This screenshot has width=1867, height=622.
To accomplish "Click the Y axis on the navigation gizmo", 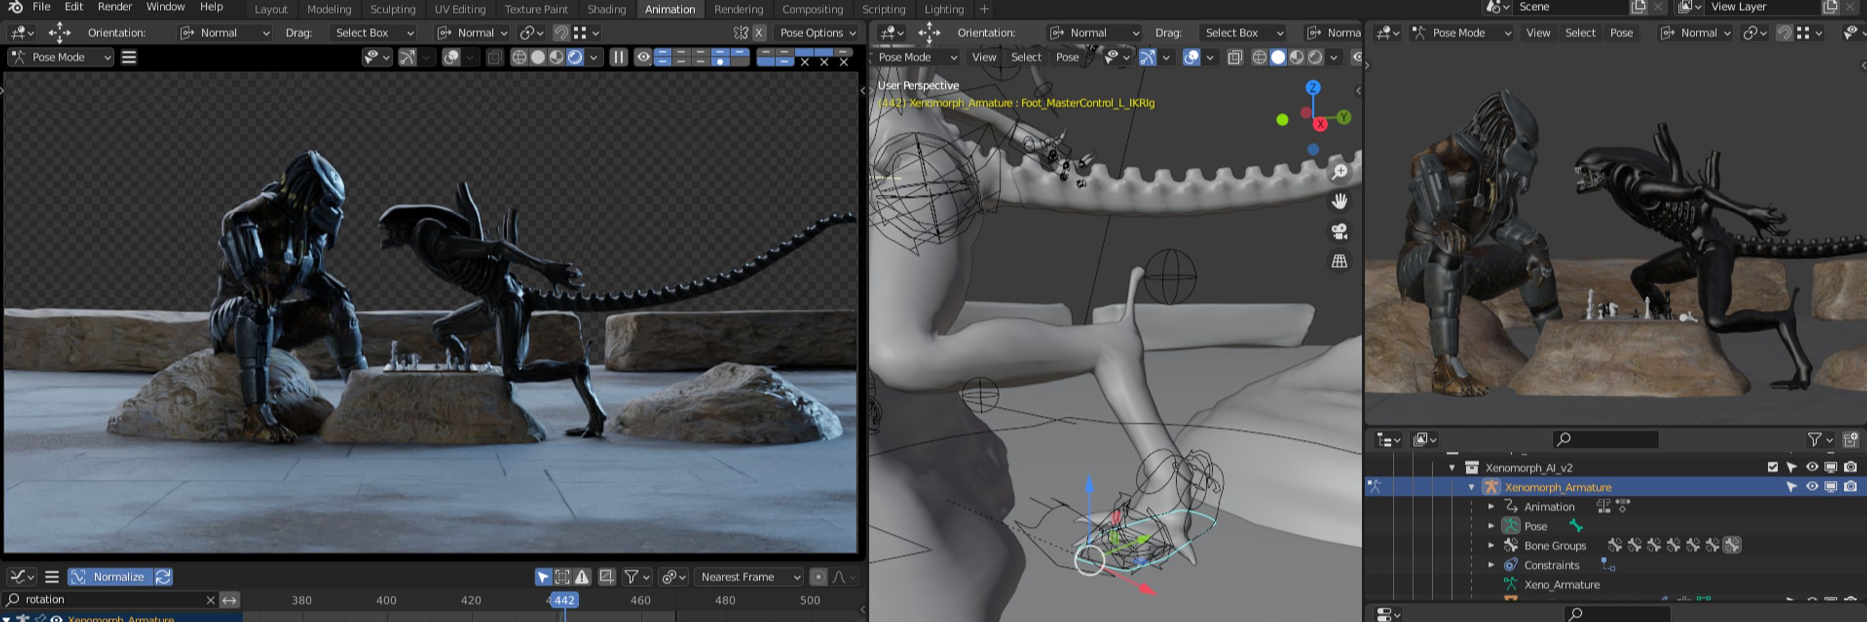I will coord(1343,116).
